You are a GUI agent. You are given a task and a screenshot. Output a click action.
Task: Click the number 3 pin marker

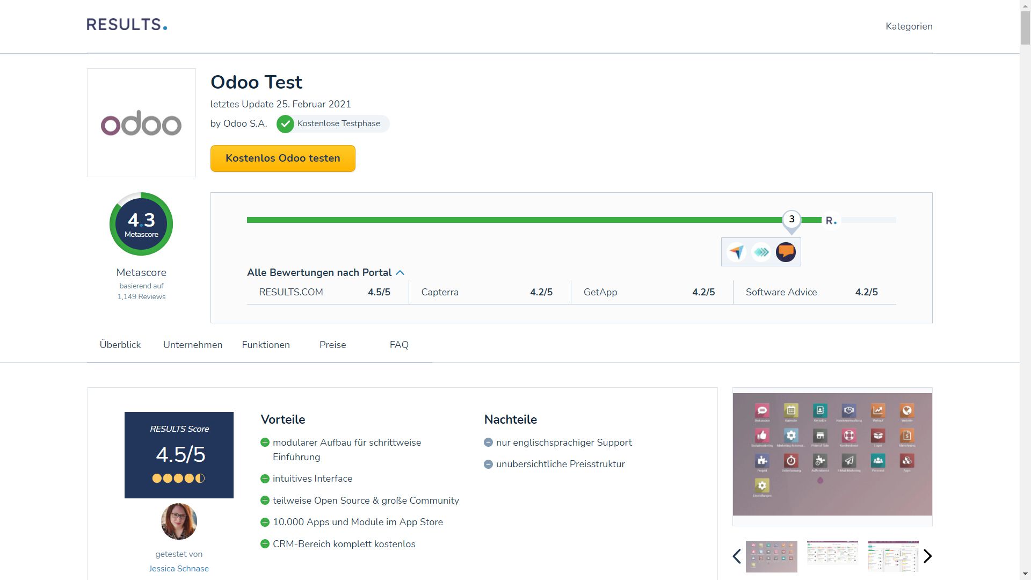click(x=792, y=219)
